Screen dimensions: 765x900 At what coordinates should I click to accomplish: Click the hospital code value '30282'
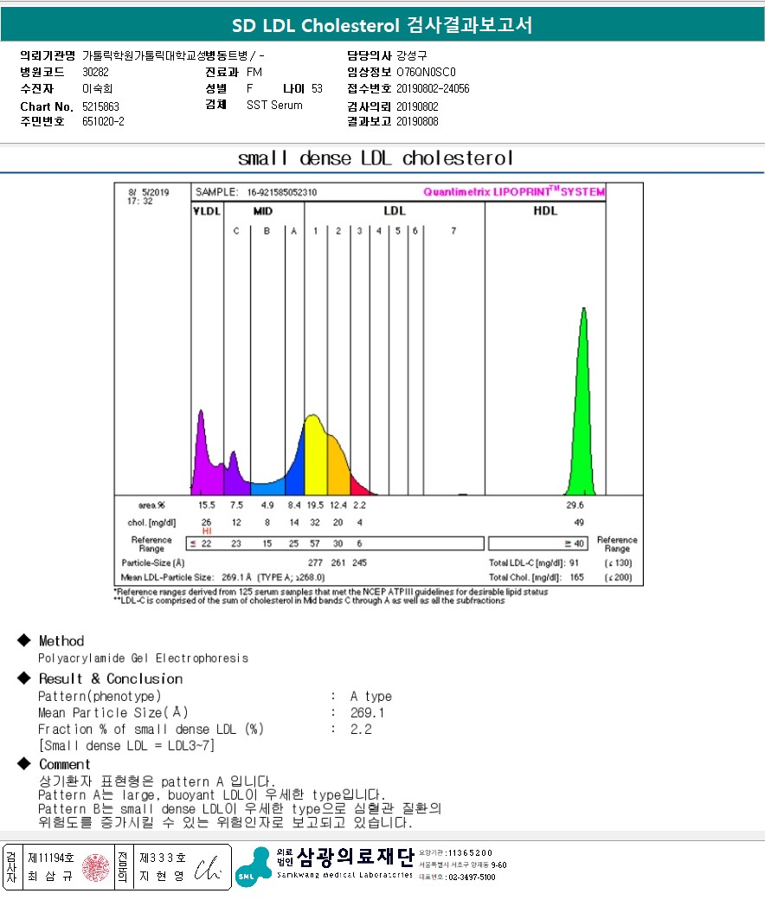tap(95, 72)
